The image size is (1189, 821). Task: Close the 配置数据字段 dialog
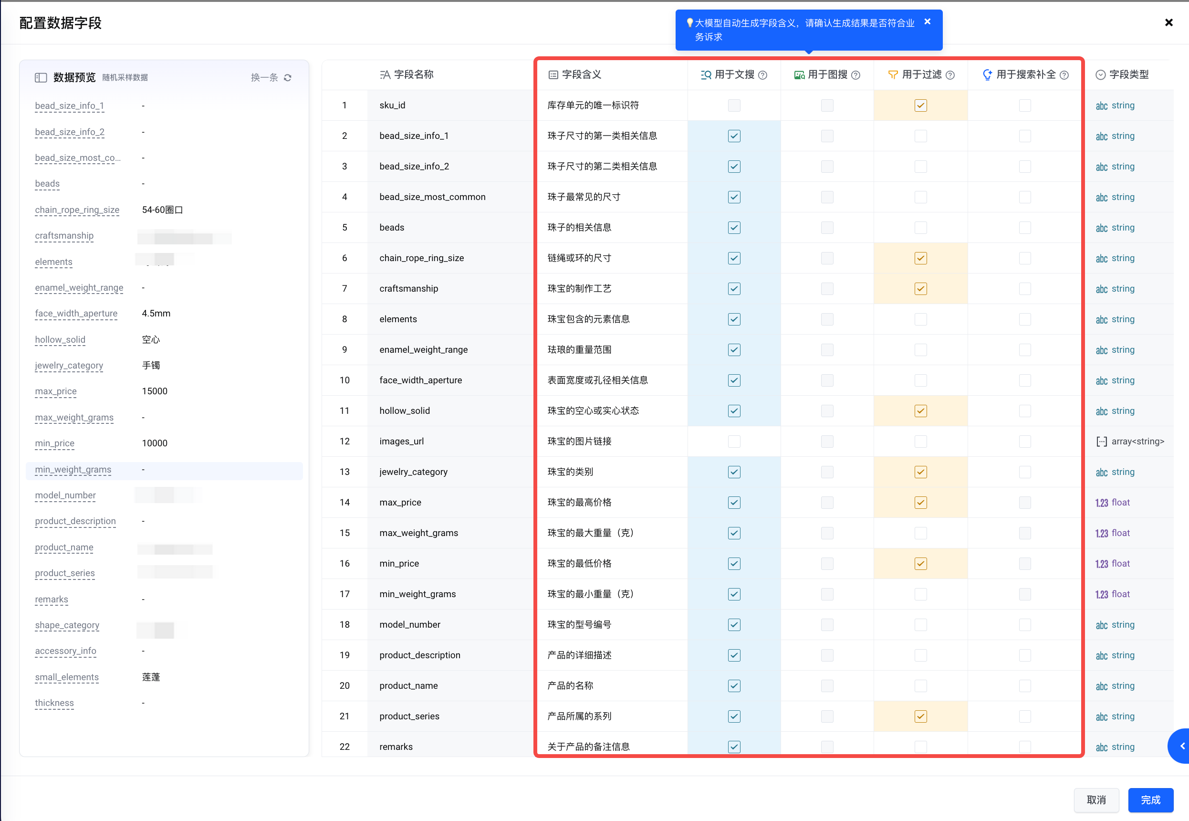(1168, 22)
